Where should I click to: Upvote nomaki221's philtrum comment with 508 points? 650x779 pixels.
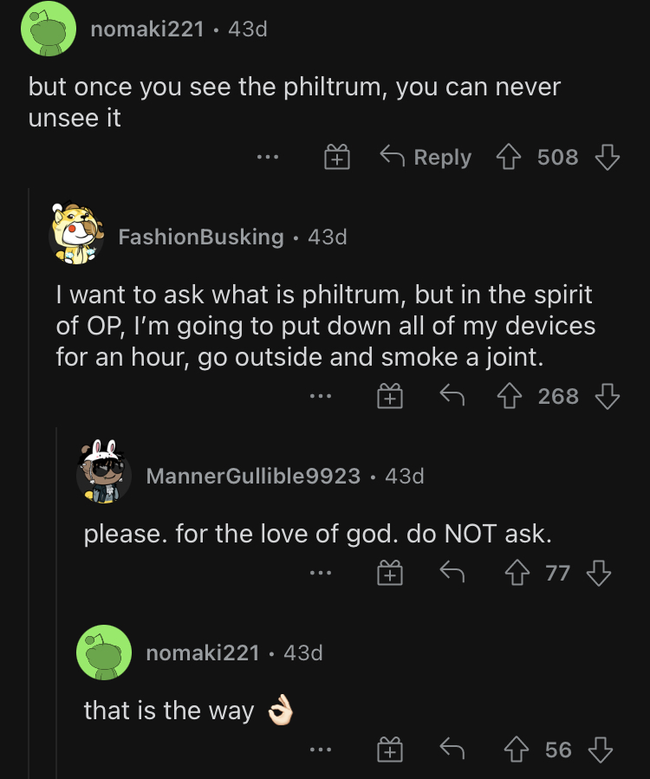(x=509, y=157)
